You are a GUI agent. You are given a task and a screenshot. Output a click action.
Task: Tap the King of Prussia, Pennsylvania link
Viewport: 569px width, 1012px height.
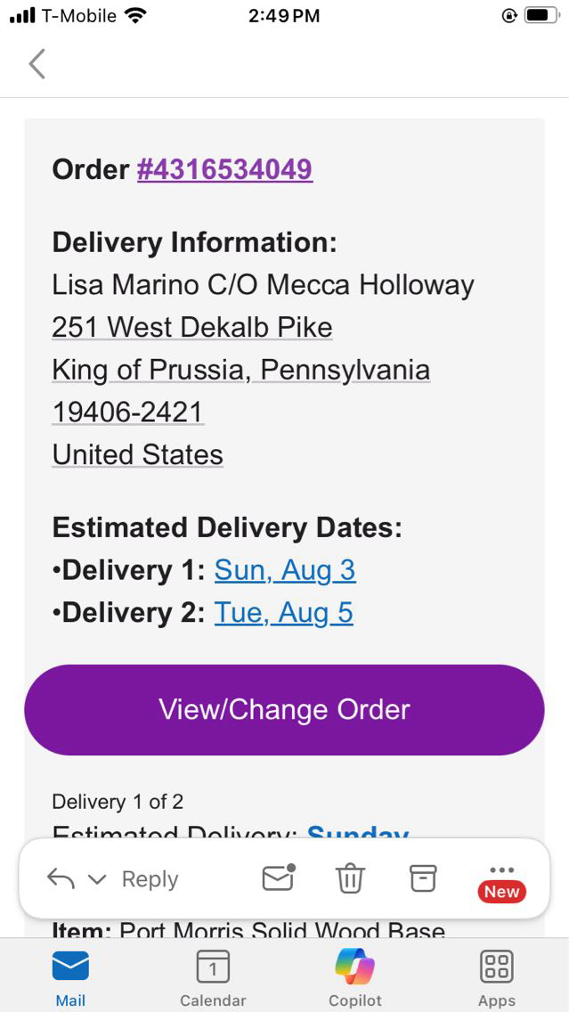click(240, 370)
